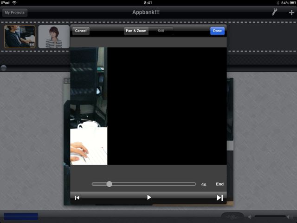Tap the battery status icon
The image size is (297, 223).
293,3
